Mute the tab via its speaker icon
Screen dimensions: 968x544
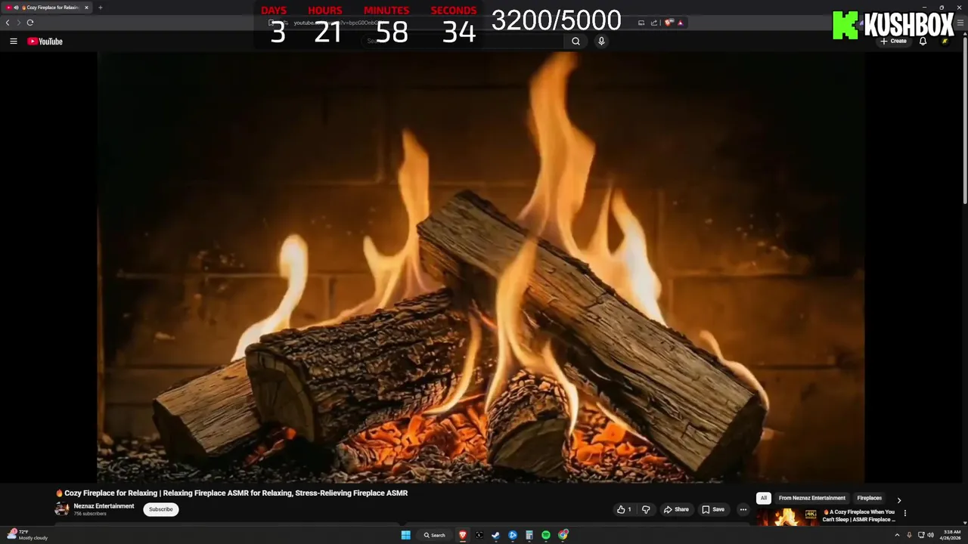16,8
